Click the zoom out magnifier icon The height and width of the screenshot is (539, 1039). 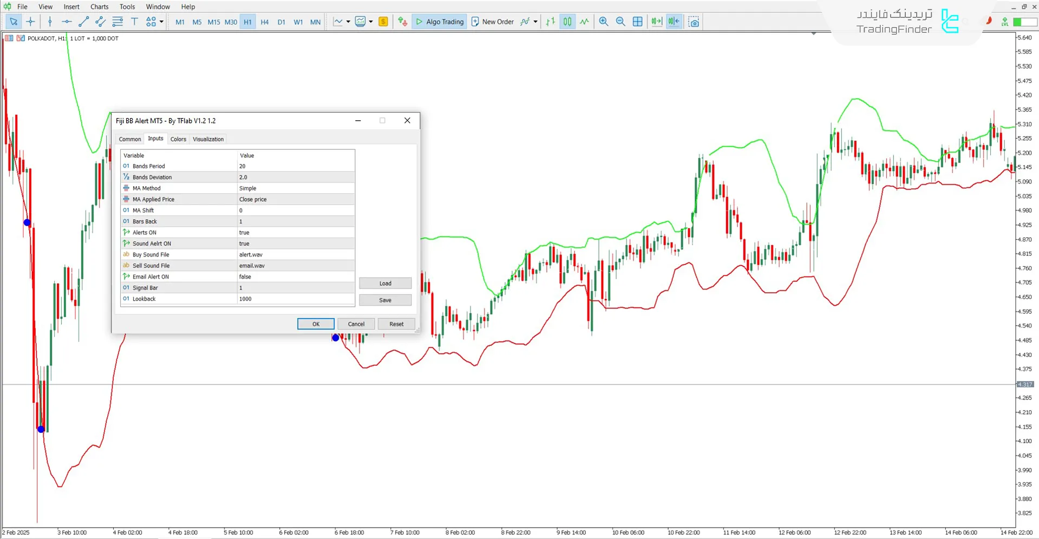[620, 22]
